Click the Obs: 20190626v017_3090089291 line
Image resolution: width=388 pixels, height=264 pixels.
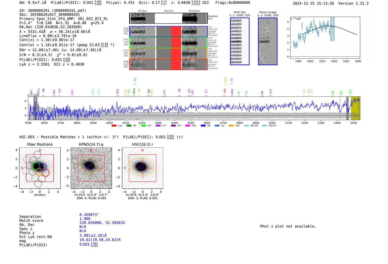click(x=50, y=15)
